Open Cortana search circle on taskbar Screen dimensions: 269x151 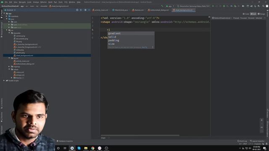tap(58, 148)
